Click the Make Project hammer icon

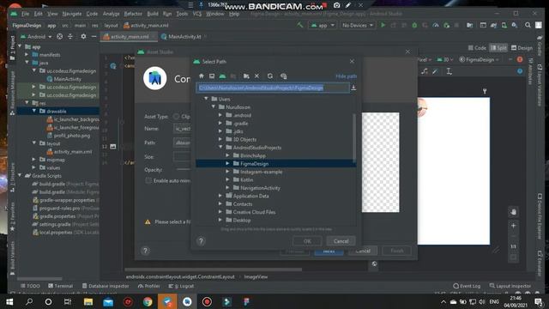tap(300, 25)
